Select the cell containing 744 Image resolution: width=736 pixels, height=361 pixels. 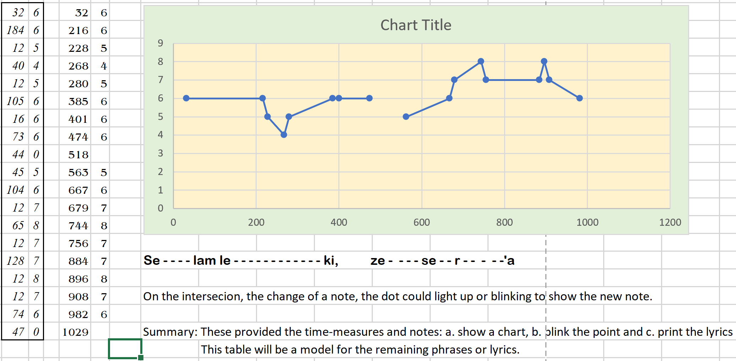(78, 225)
